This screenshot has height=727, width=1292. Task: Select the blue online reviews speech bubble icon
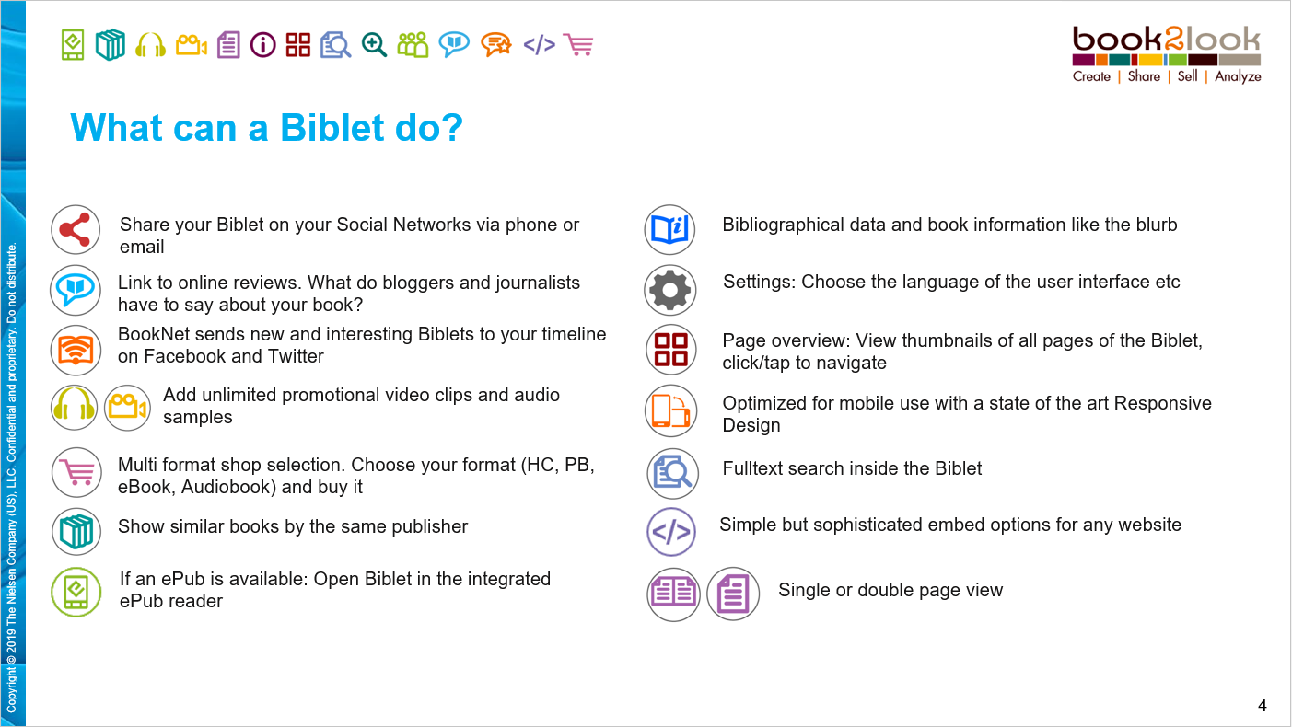click(x=76, y=291)
